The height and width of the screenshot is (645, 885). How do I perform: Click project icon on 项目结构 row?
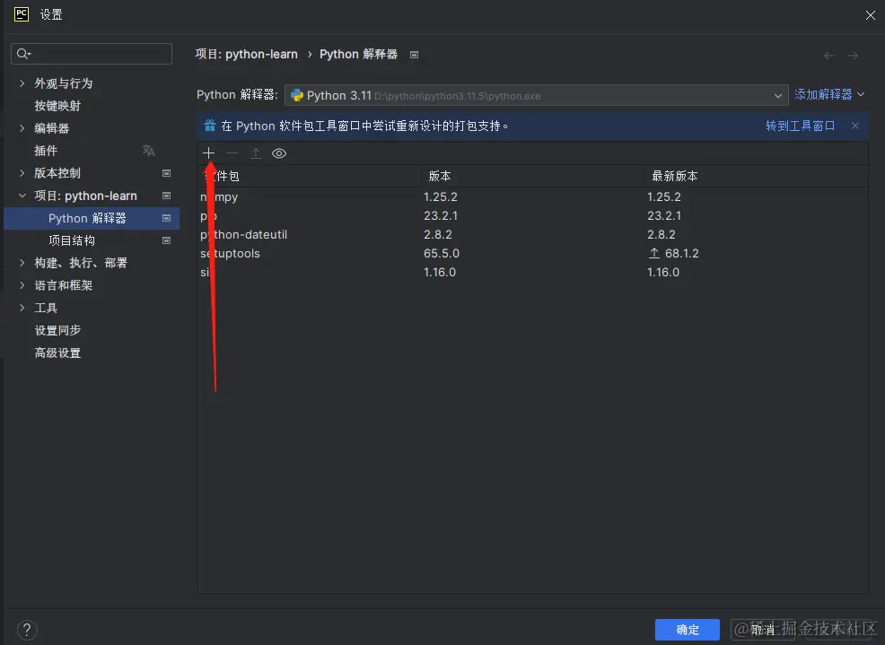click(x=167, y=240)
